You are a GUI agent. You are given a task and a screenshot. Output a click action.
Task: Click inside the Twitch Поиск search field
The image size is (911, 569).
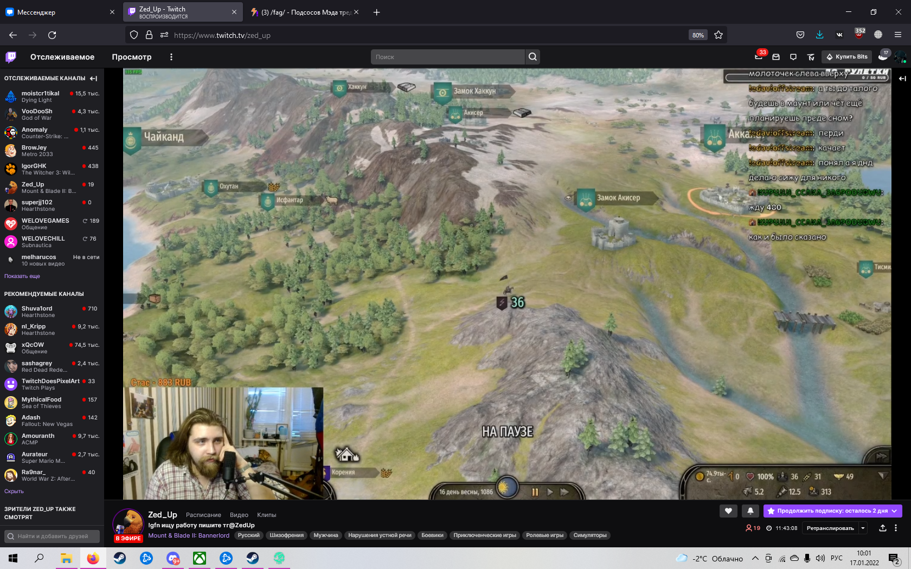[x=448, y=57]
